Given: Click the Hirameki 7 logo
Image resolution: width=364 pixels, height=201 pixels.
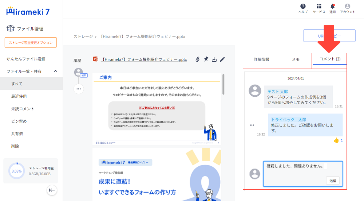Looking at the screenshot, I should [x=28, y=11].
